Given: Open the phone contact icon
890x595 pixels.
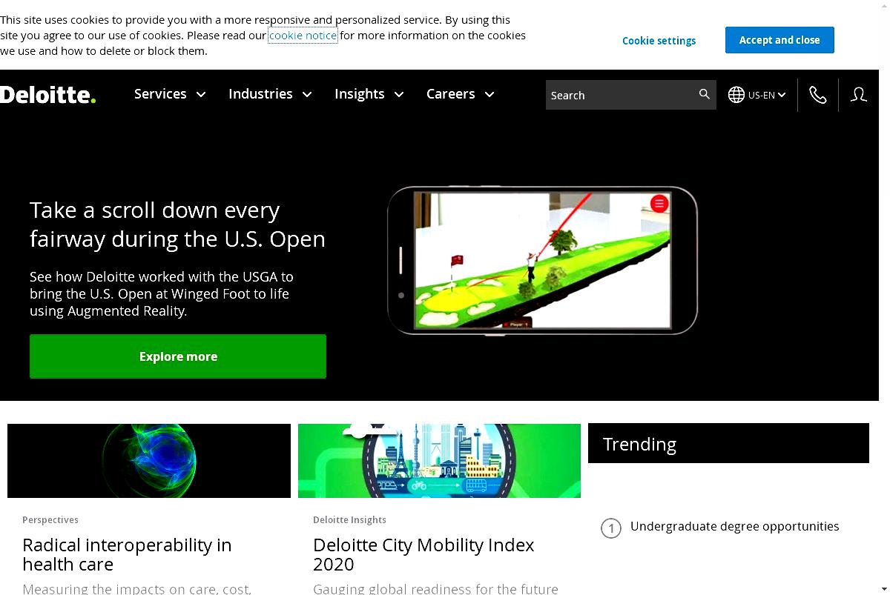Looking at the screenshot, I should (818, 95).
